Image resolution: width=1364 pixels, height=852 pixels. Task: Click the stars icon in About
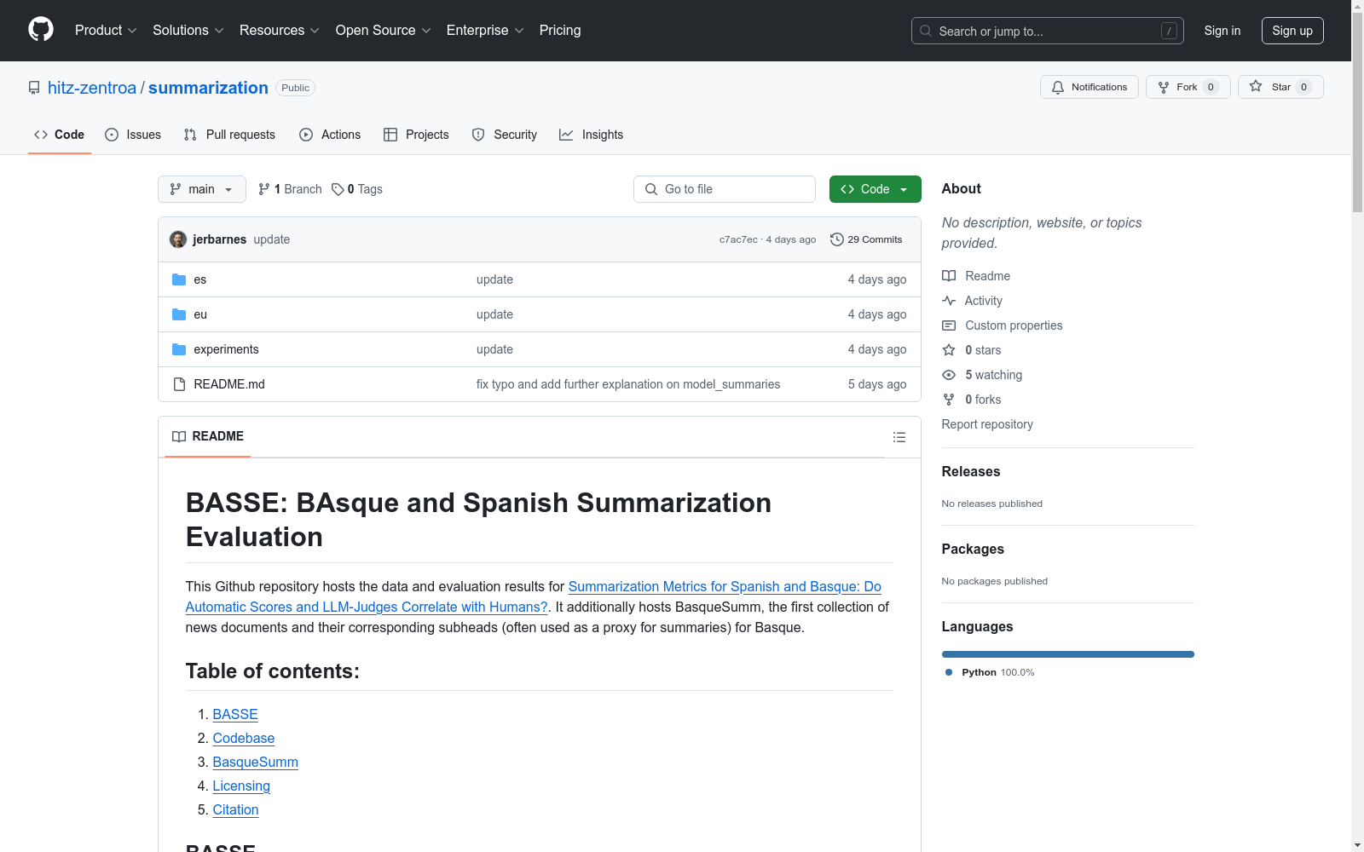click(x=949, y=350)
